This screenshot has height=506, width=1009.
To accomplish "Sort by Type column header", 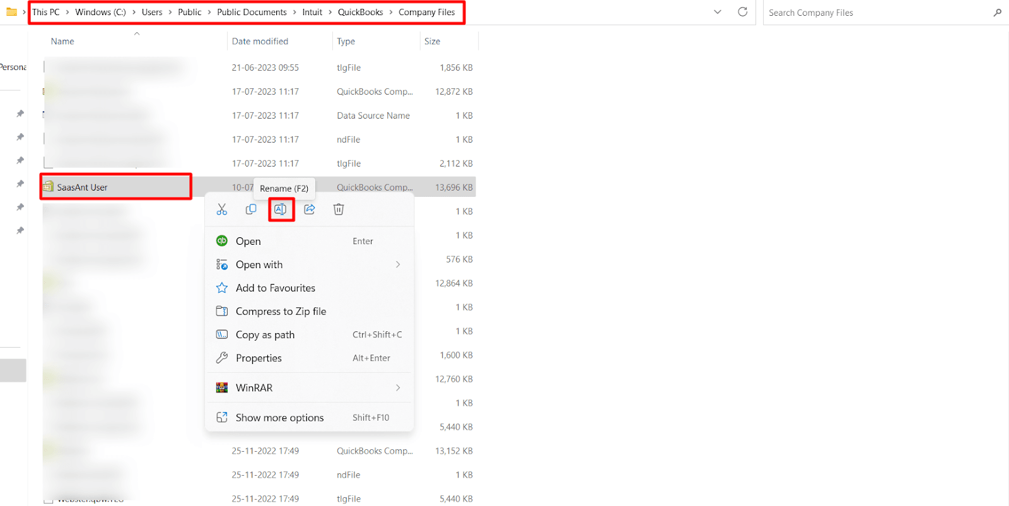I will point(346,41).
